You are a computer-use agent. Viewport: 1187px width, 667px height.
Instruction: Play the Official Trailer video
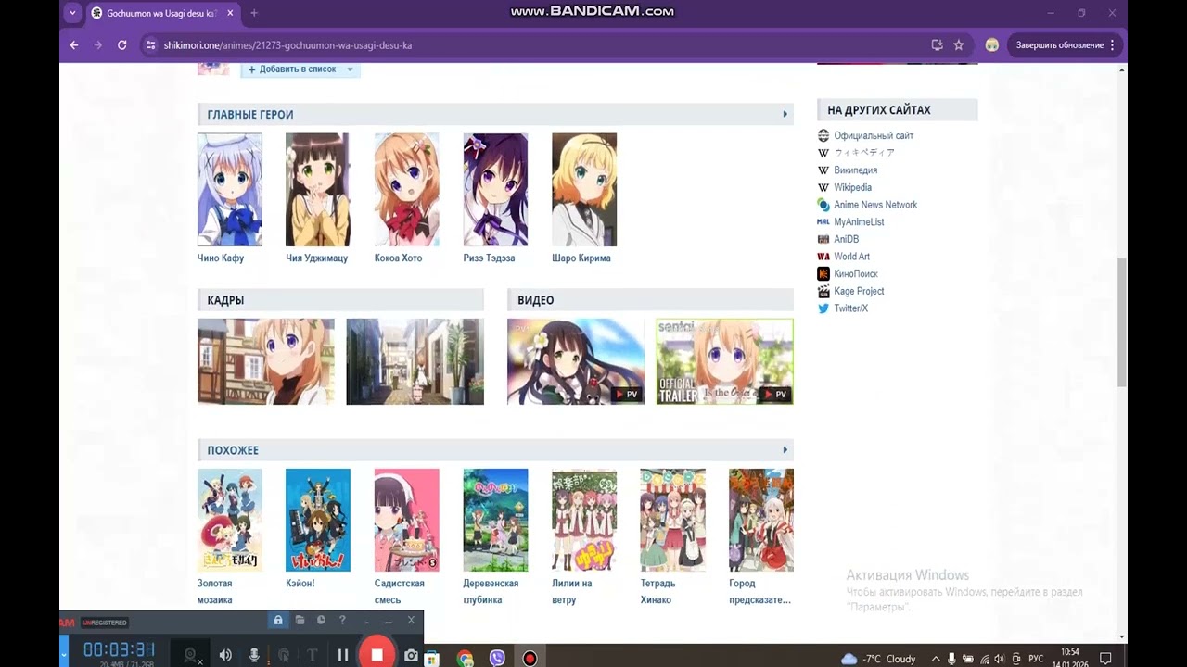tap(725, 361)
